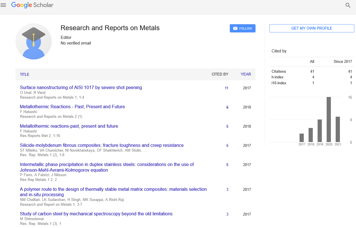Click the 2018 bar in citations chart
The image size is (356, 228).
(311, 135)
